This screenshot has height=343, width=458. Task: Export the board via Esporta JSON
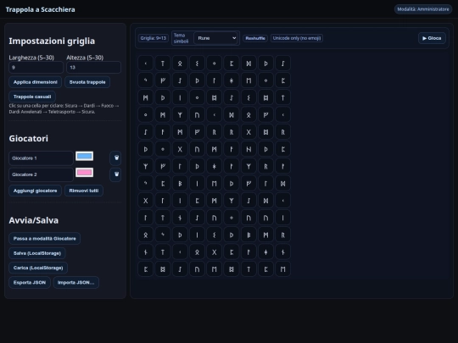pos(30,283)
